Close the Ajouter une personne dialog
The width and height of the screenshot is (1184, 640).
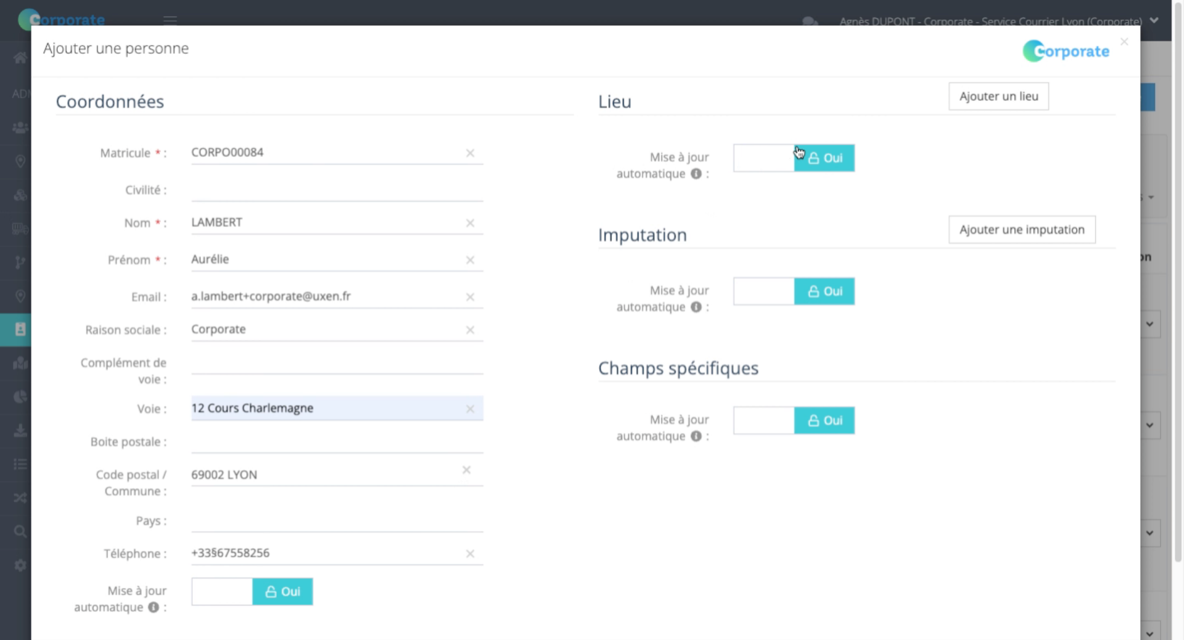click(1124, 42)
